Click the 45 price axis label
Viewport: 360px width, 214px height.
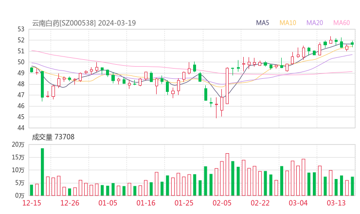click(x=21, y=117)
